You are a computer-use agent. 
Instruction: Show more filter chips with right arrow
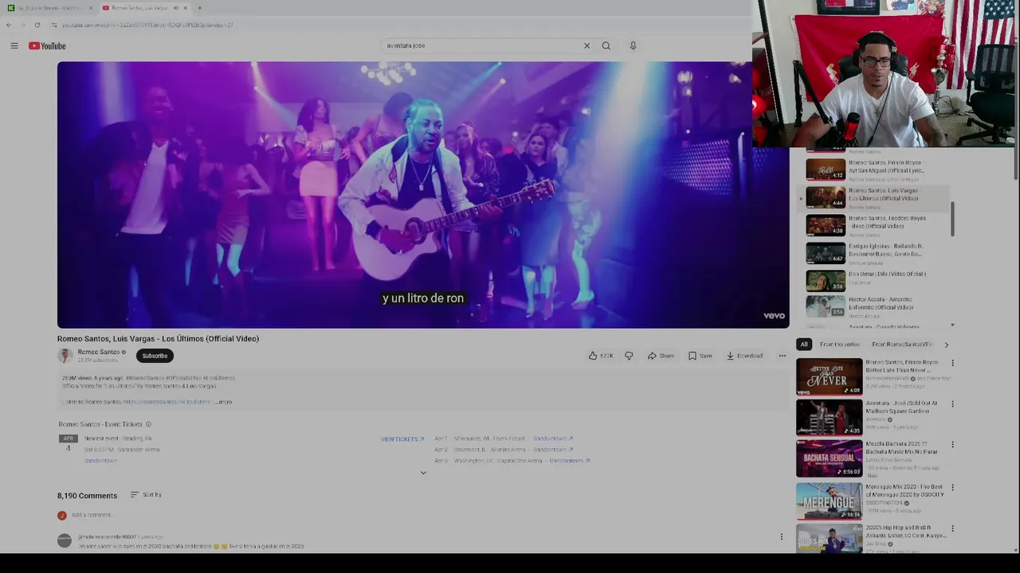coord(946,345)
